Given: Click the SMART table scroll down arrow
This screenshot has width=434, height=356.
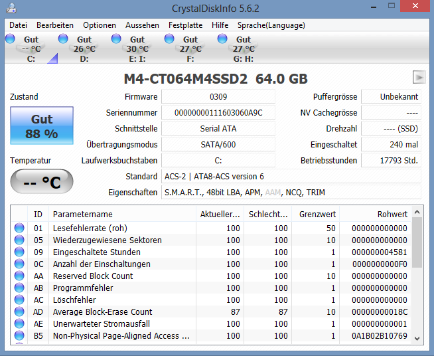Looking at the screenshot, I should pyautogui.click(x=417, y=338).
